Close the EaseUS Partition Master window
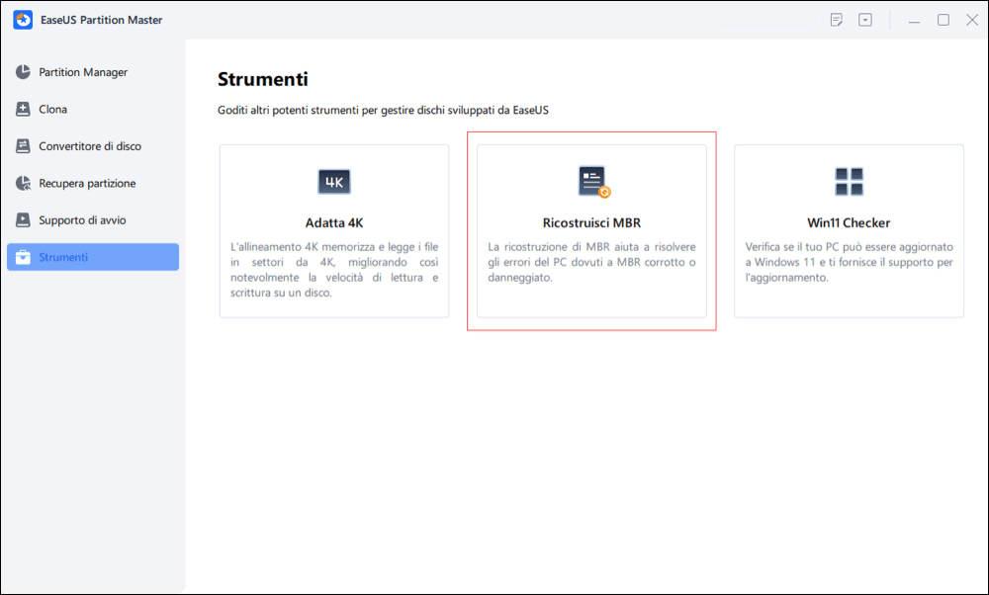Screen dimensions: 989x595 click(972, 20)
